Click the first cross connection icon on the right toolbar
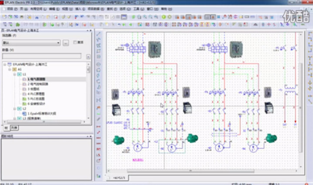313x185 pixels. (x=310, y=83)
